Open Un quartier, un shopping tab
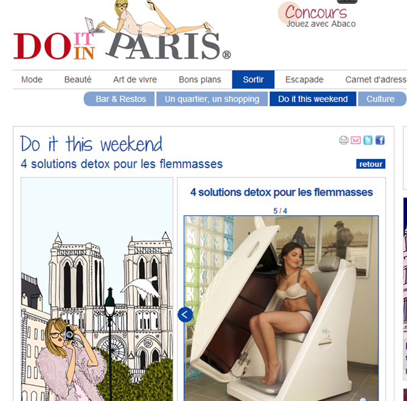407x401 pixels. 212,99
